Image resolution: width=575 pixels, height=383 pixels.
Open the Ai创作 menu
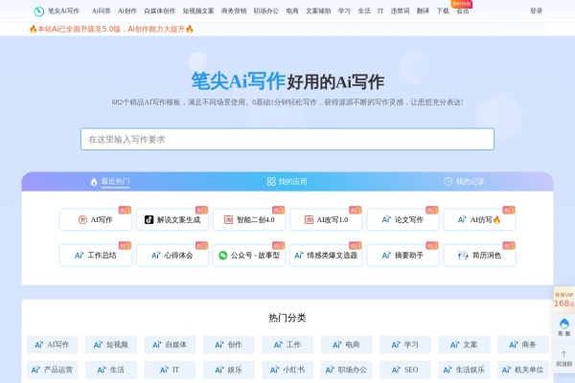tap(127, 11)
